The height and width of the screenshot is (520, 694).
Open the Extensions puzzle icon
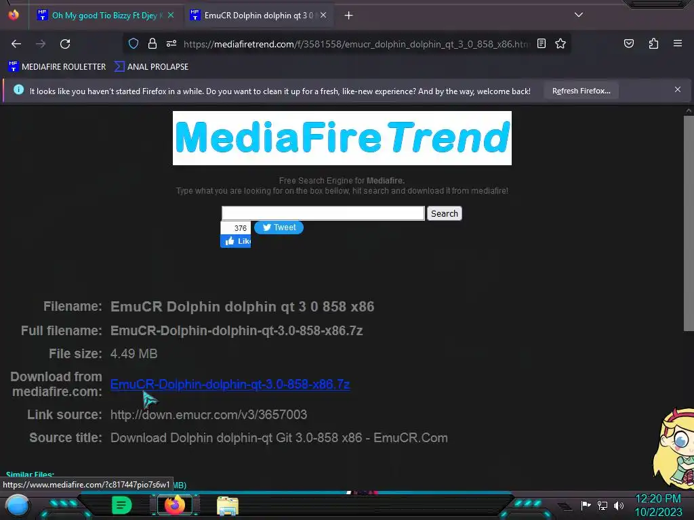click(x=653, y=43)
